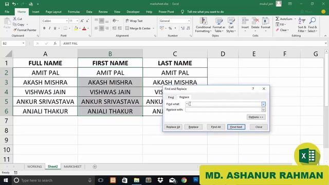Screen dimensions: 329x185
Task: Open Conditional Formatting menu
Action: pyautogui.click(x=203, y=25)
